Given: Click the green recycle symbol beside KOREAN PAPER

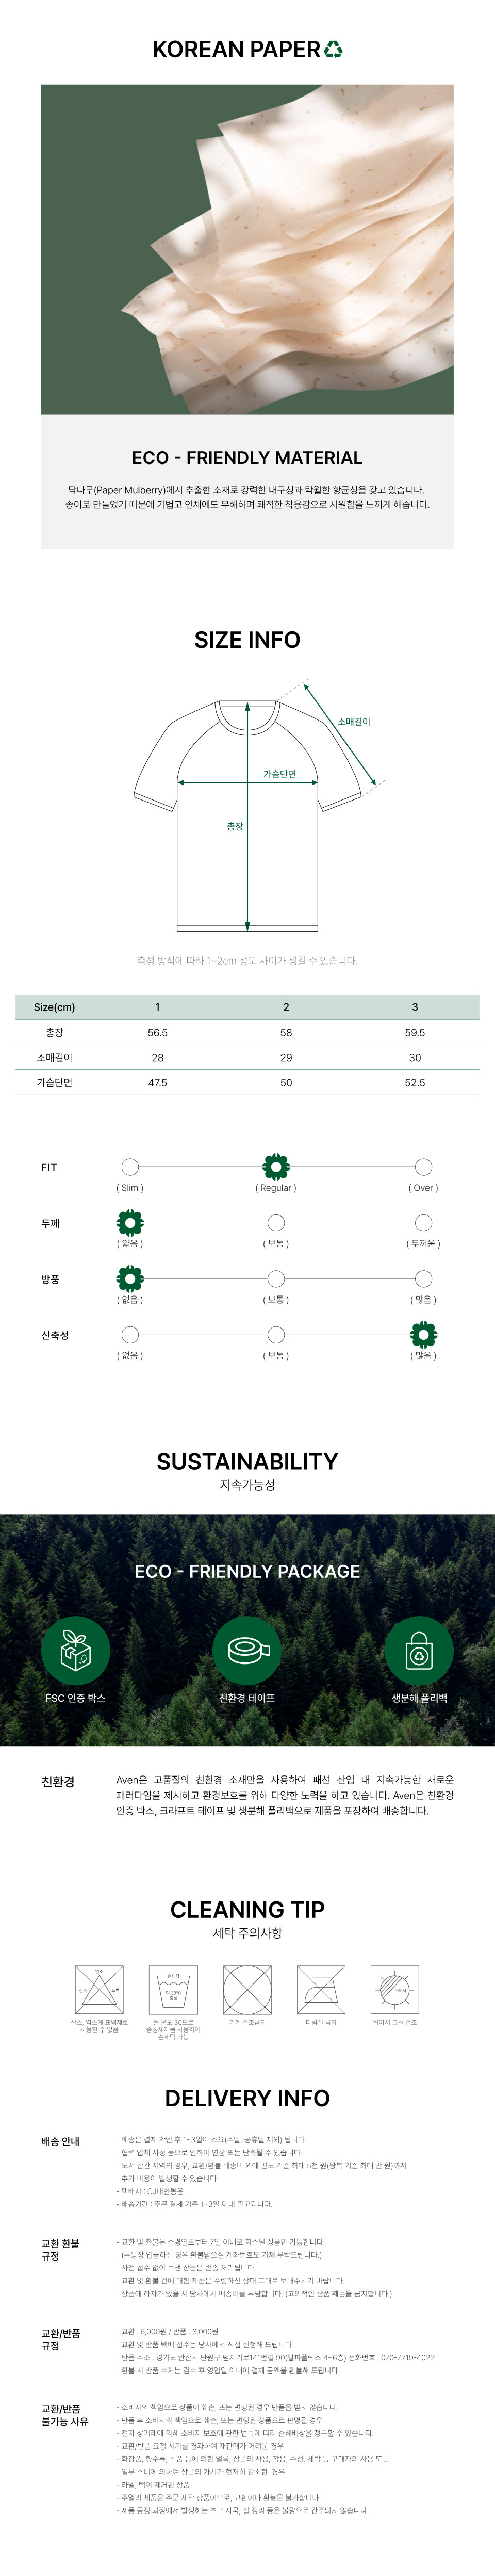Looking at the screenshot, I should tap(333, 49).
